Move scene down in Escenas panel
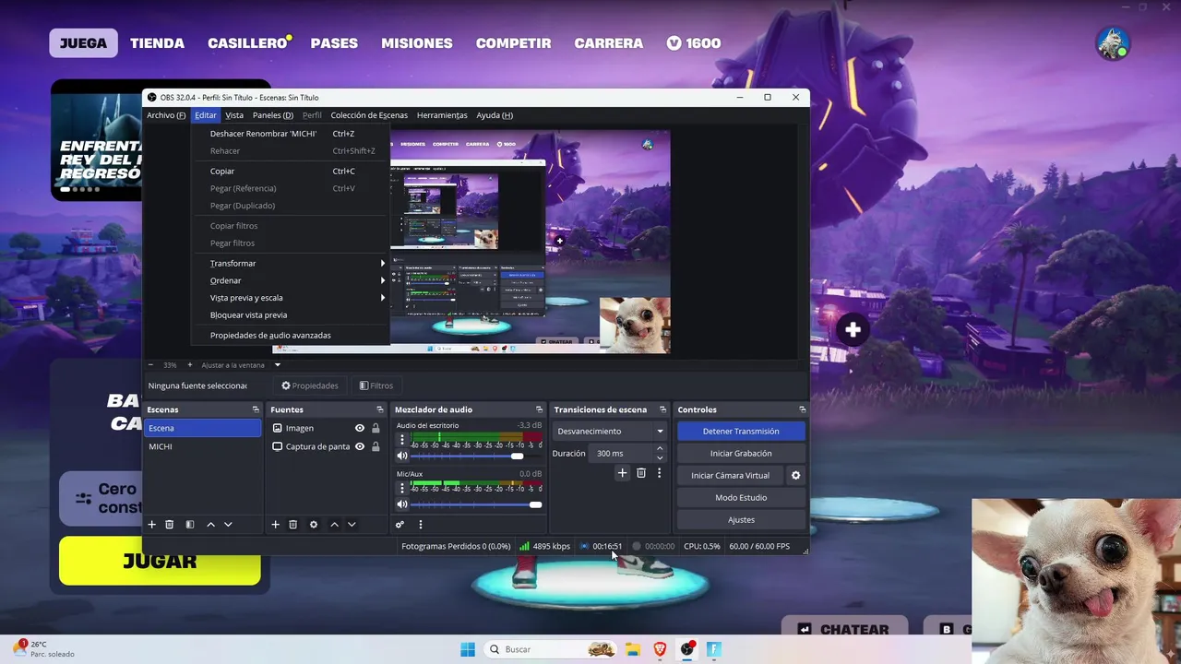Image resolution: width=1181 pixels, height=664 pixels. pos(228,525)
